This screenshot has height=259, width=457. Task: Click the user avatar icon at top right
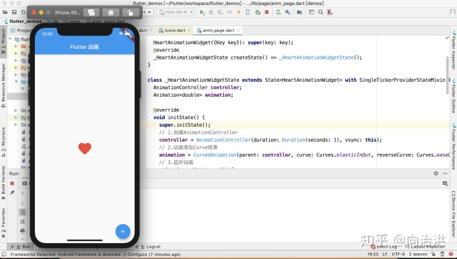(453, 12)
